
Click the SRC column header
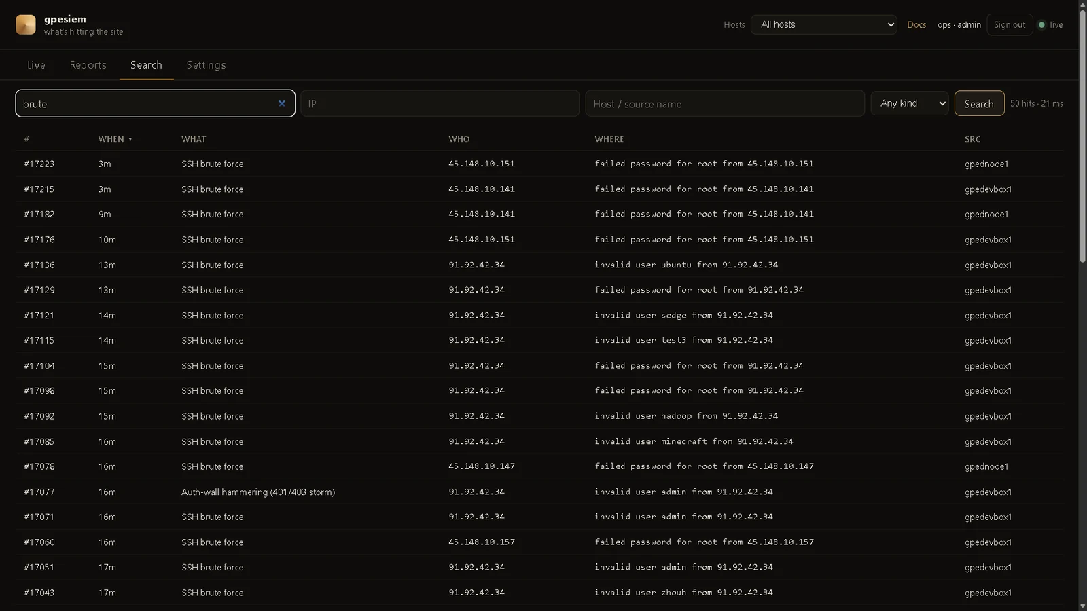(972, 139)
